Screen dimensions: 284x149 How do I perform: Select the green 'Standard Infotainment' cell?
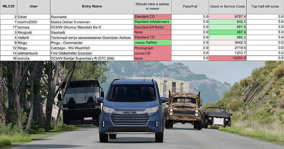(152, 22)
